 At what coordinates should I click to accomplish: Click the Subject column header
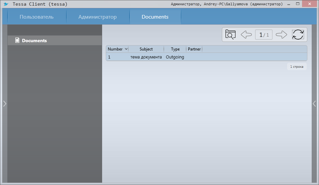click(x=146, y=49)
